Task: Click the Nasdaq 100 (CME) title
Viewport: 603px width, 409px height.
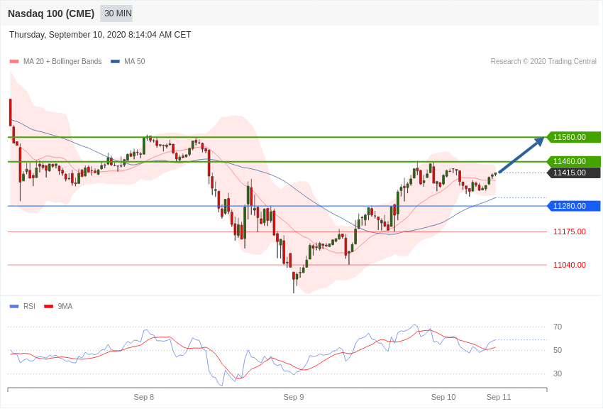Action: coord(51,13)
